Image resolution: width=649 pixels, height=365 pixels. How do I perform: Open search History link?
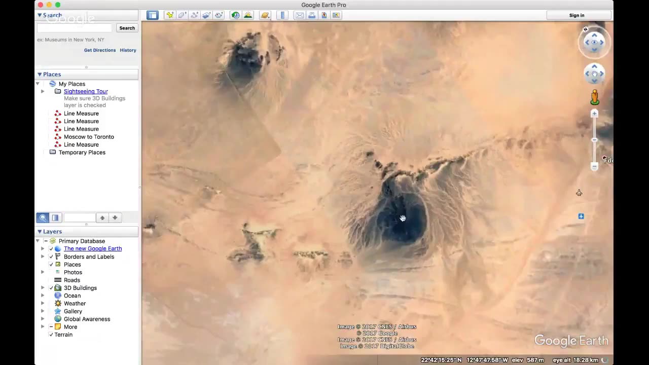click(128, 50)
